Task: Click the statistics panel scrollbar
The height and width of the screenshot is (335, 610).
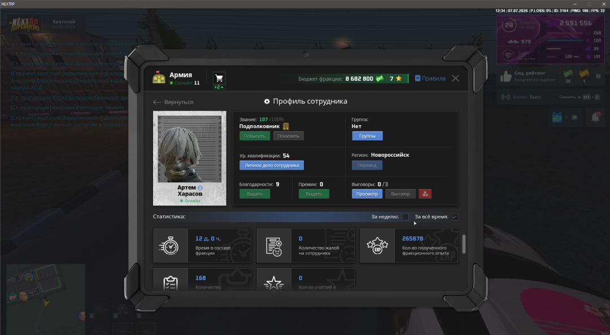Action: tap(463, 244)
